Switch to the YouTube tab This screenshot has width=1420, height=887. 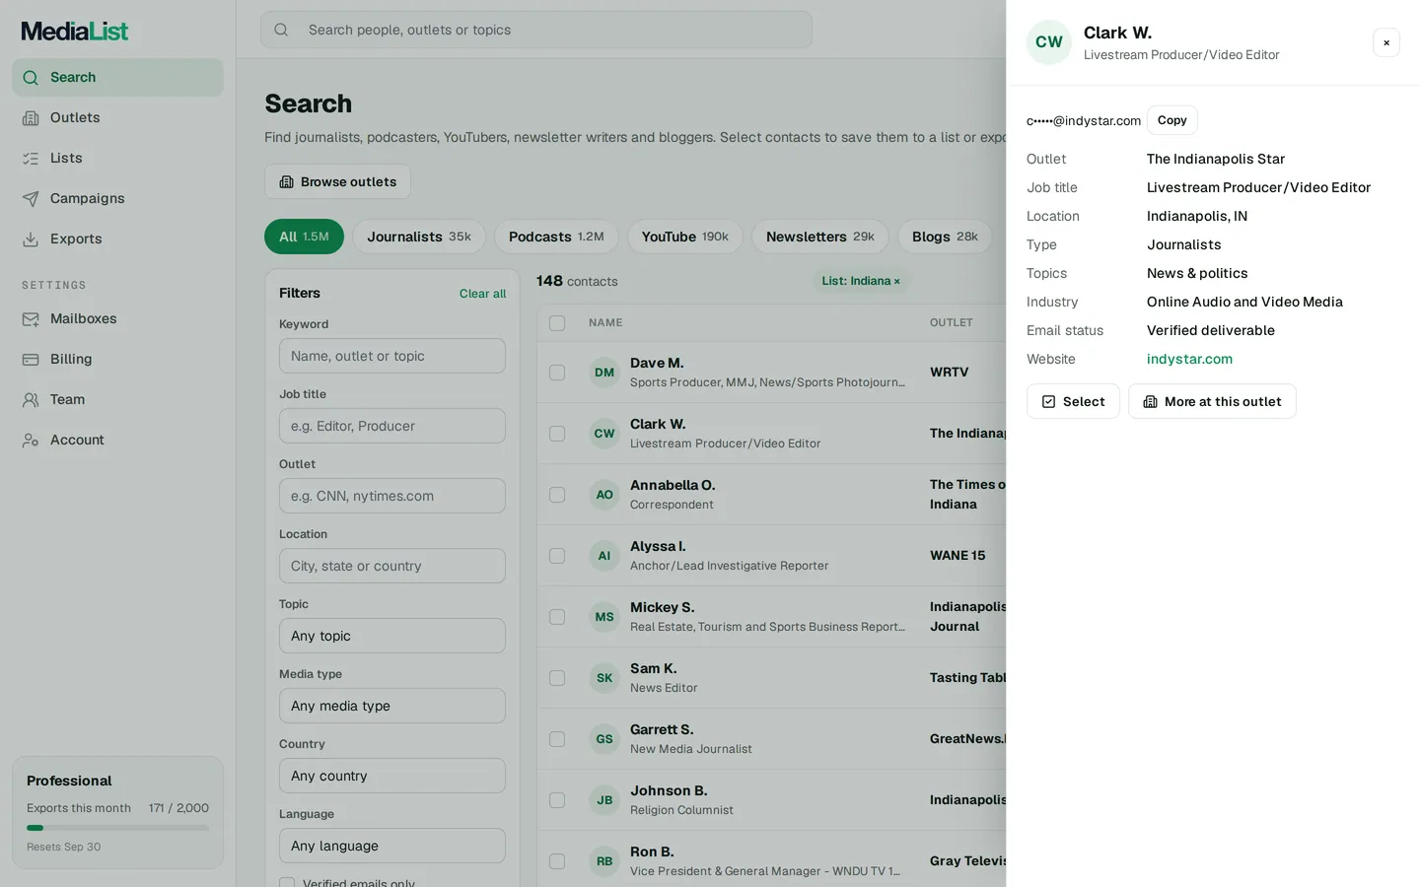(x=685, y=237)
